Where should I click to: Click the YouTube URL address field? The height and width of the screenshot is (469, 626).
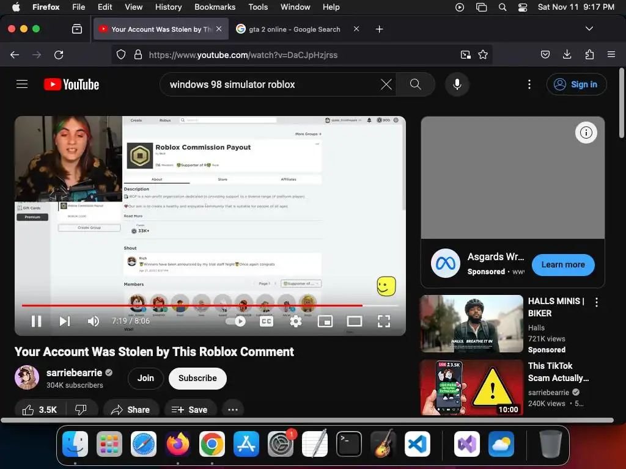(x=243, y=54)
